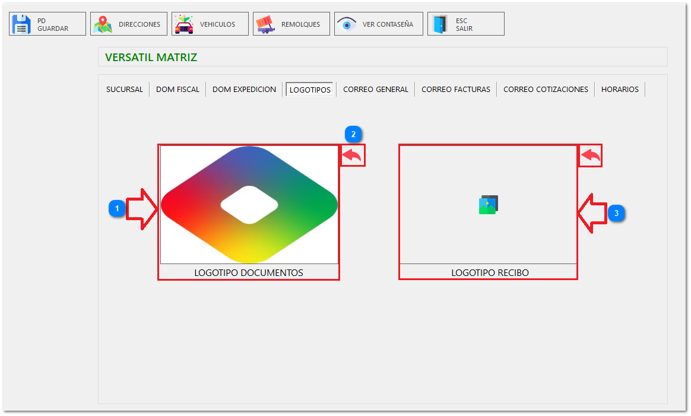This screenshot has width=691, height=416.
Task: Click the rainbow Logotipo Documentos image
Action: pos(249,205)
